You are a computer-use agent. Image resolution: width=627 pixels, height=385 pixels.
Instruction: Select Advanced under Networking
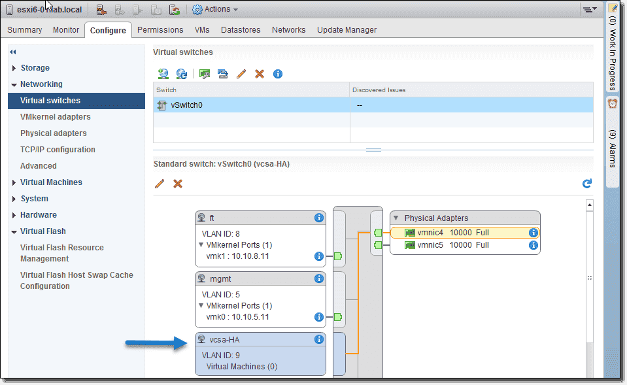[x=39, y=166]
